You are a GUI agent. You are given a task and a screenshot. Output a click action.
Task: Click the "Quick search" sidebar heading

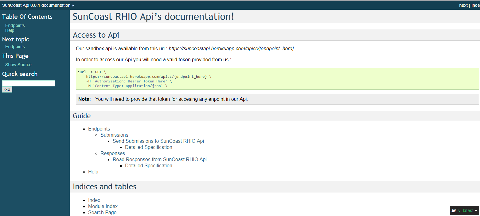point(20,74)
